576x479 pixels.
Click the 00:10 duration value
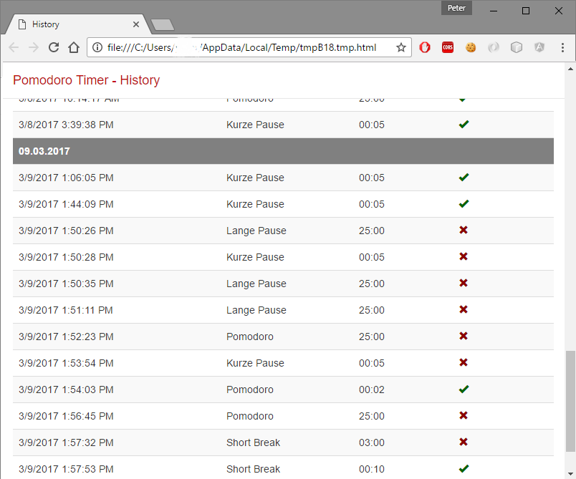click(372, 469)
